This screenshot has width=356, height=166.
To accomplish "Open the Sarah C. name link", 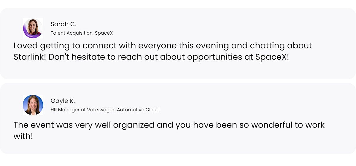I will [x=63, y=24].
